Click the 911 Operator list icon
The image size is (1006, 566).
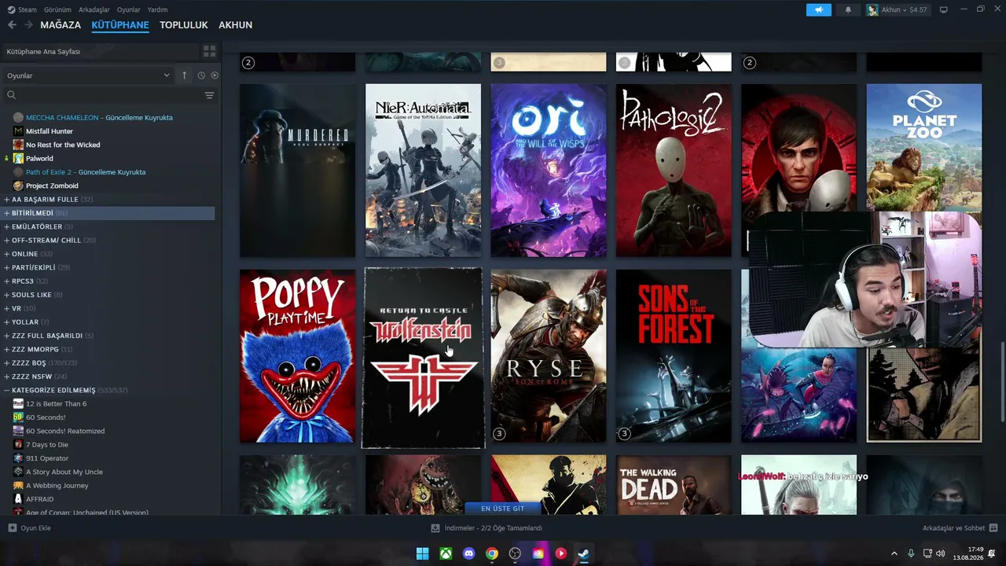(18, 458)
